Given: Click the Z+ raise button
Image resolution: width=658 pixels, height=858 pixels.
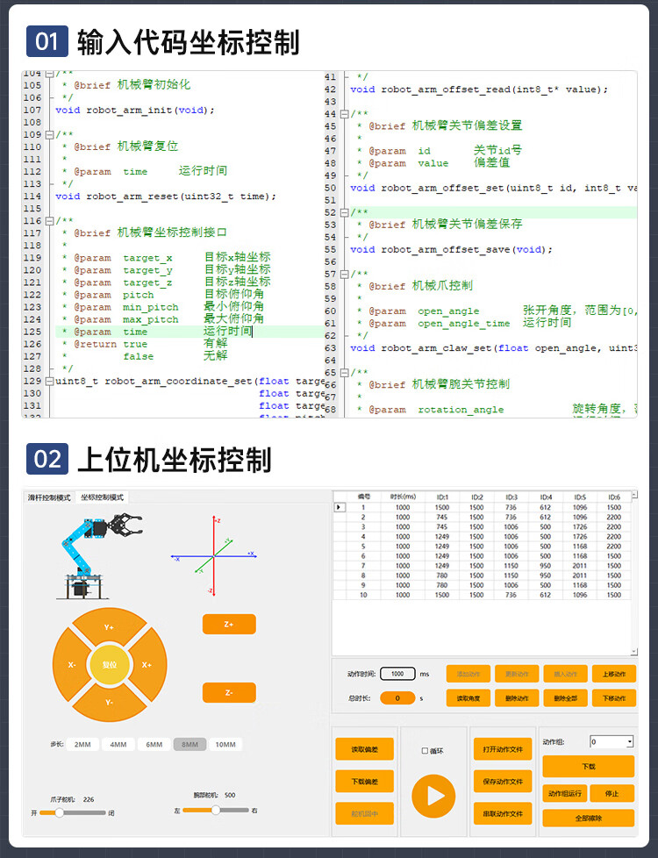Looking at the screenshot, I should click(x=228, y=624).
